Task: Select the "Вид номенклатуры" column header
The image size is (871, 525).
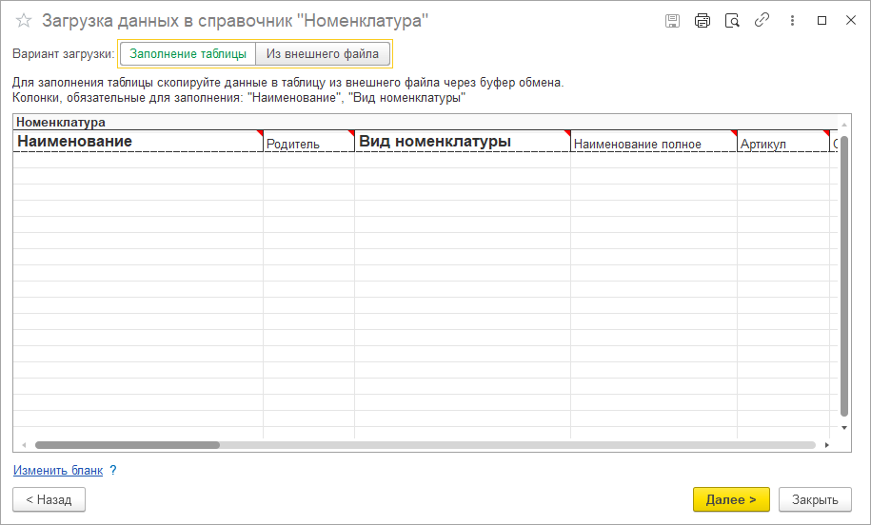Action: 462,142
